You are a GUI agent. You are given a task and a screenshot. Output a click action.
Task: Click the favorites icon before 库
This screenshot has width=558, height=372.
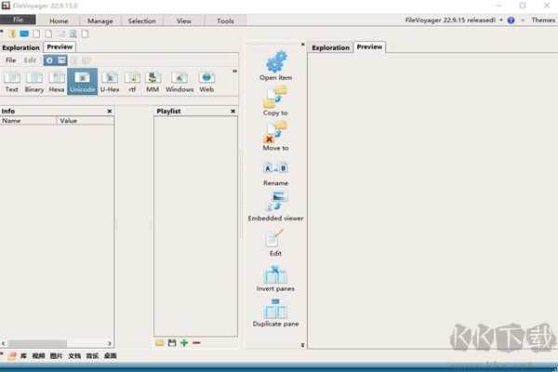(12, 355)
